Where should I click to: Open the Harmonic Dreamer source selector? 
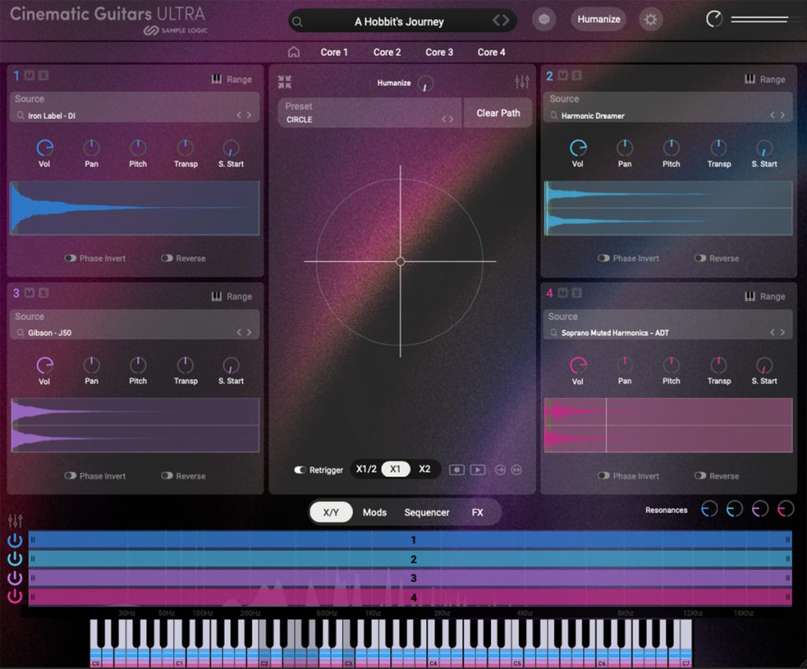[668, 116]
